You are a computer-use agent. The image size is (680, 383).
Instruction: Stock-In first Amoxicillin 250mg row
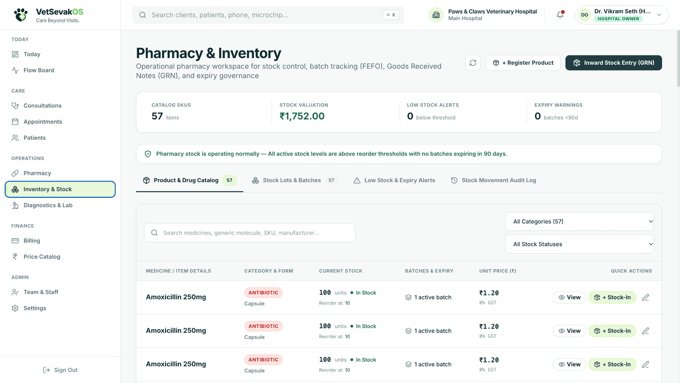[x=612, y=297]
